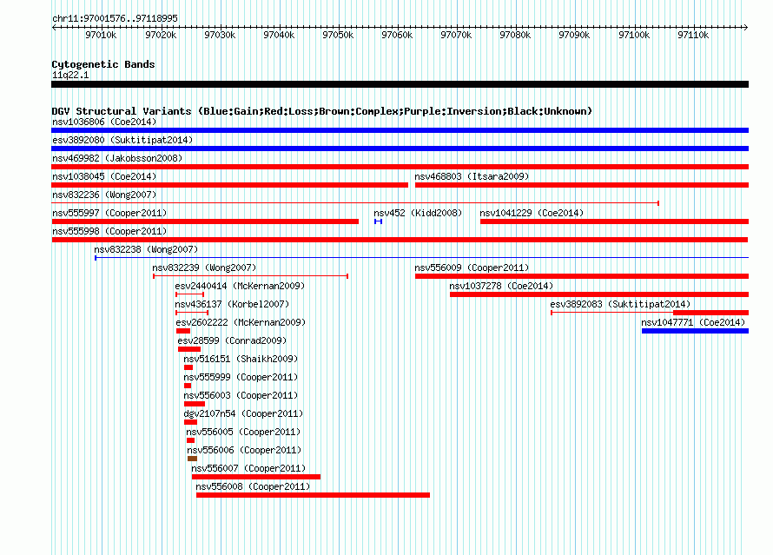Click the 97090k ruler tick label
The height and width of the screenshot is (555, 773).
click(574, 35)
